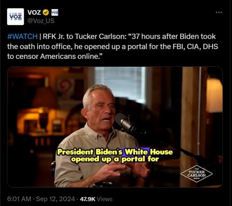Click the microphone shown in the video
This screenshot has height=206, width=232.
coord(124,122)
